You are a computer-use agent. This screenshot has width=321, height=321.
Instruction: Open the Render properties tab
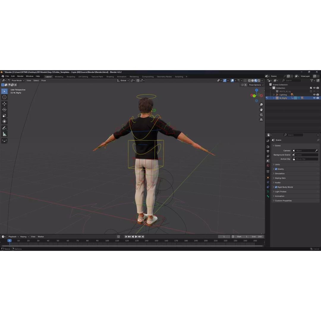click(268, 147)
